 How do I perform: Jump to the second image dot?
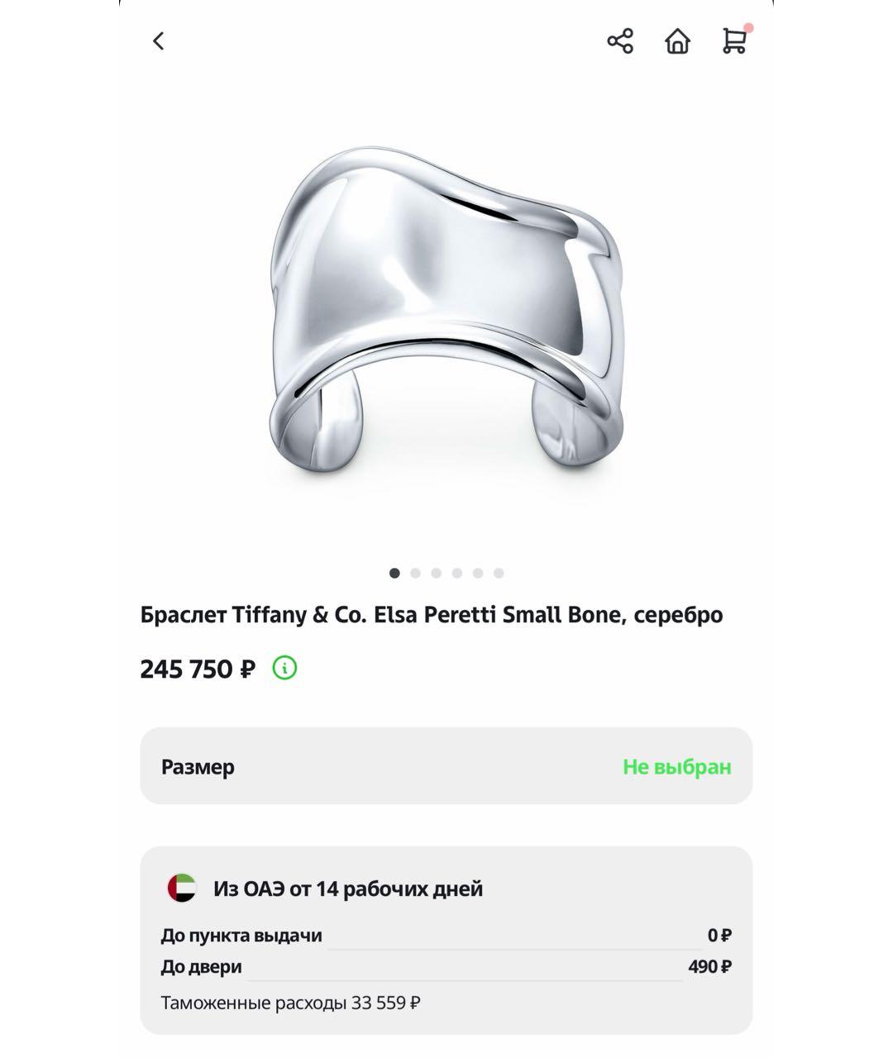point(415,573)
